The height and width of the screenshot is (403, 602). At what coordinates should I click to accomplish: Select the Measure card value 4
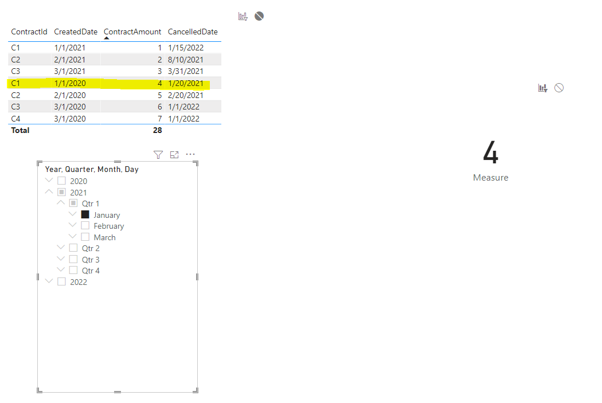(x=491, y=152)
